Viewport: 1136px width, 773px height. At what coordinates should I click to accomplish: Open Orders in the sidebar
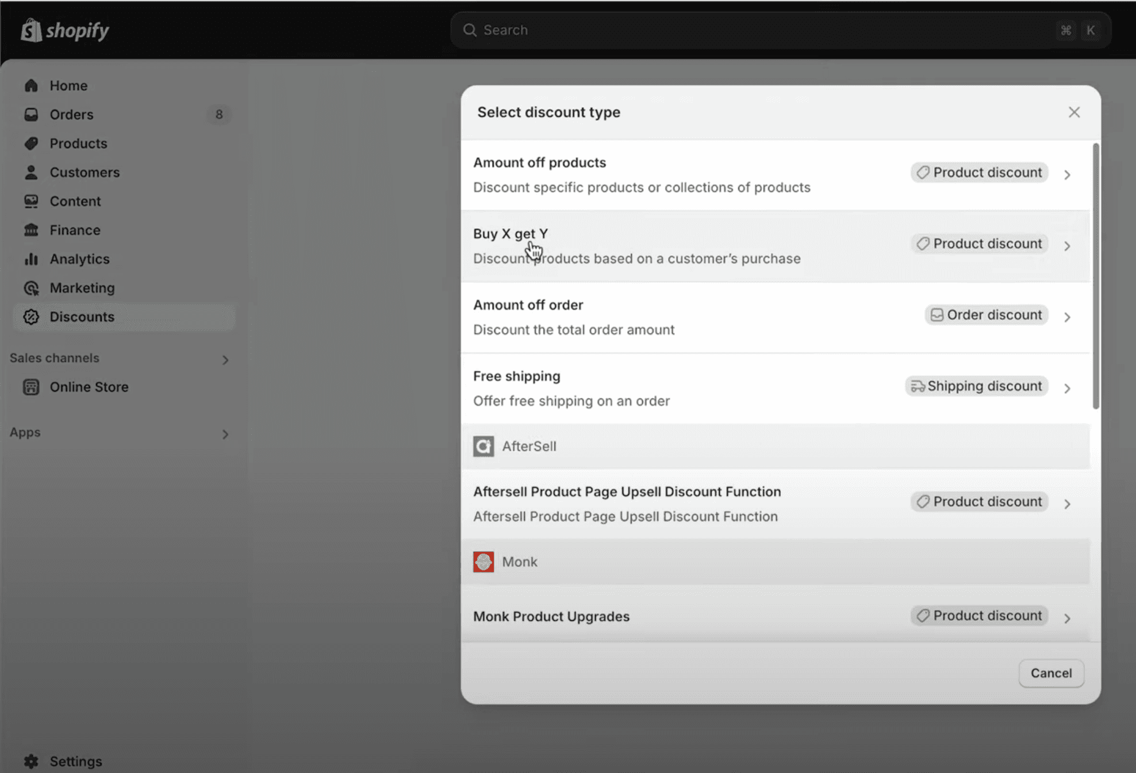124,114
